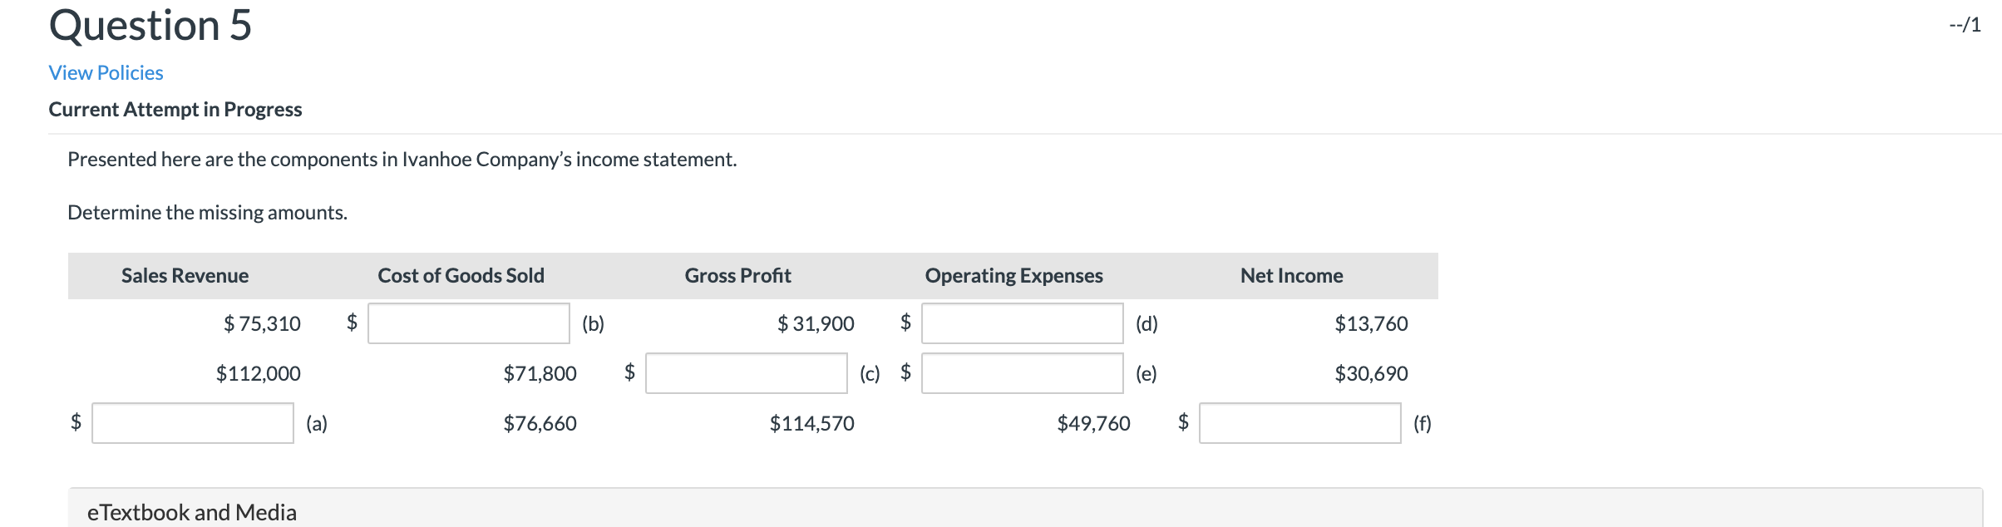Click the Sales Revenue column header
This screenshot has width=2002, height=527.
pos(185,276)
